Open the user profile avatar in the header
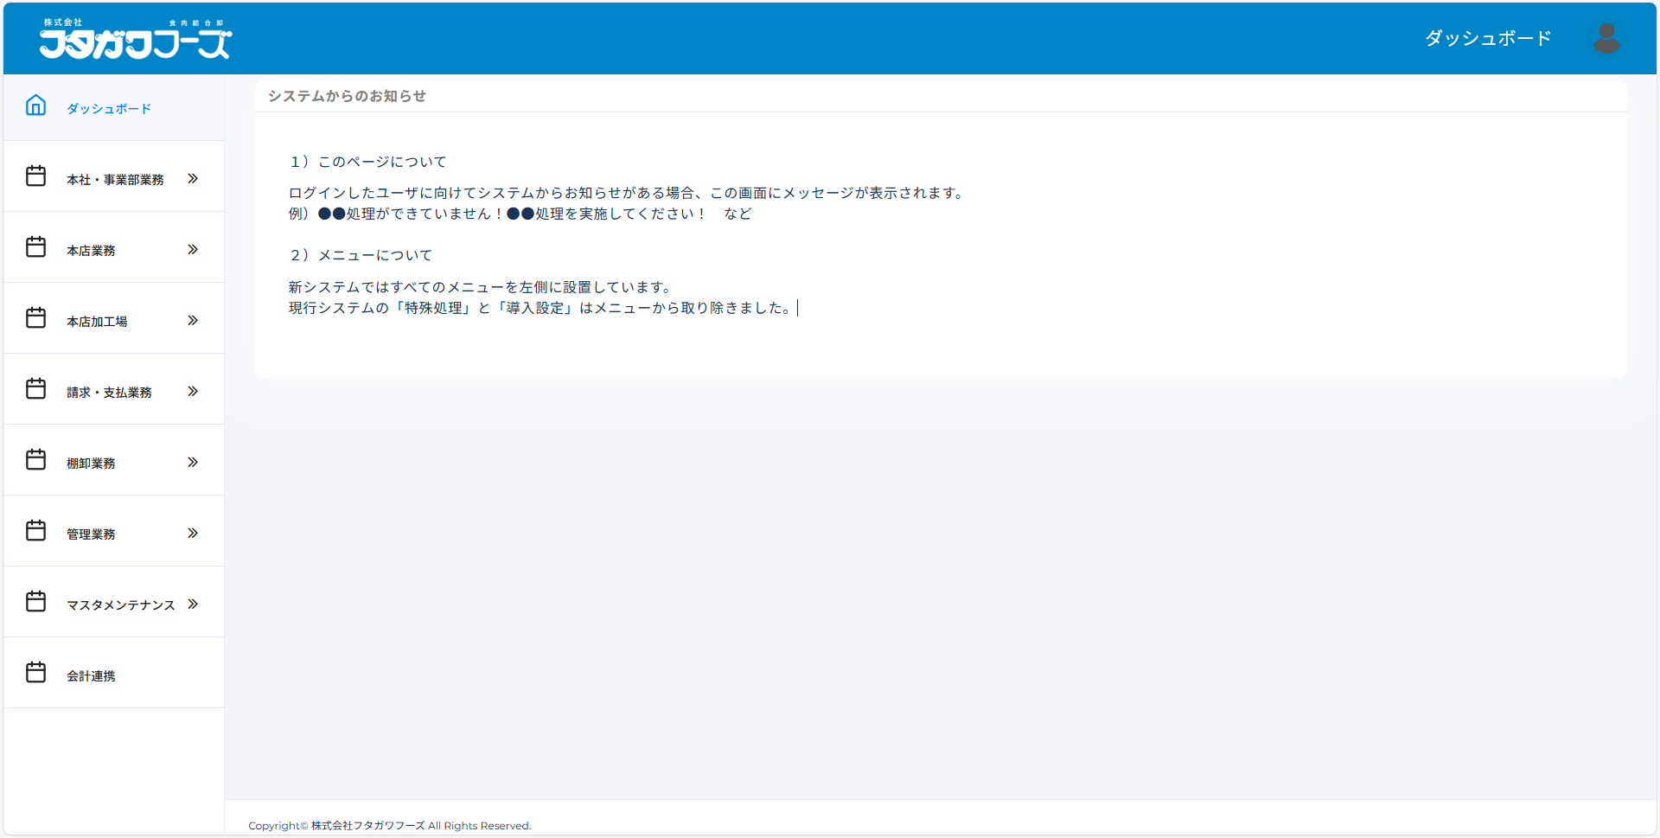 coord(1606,37)
